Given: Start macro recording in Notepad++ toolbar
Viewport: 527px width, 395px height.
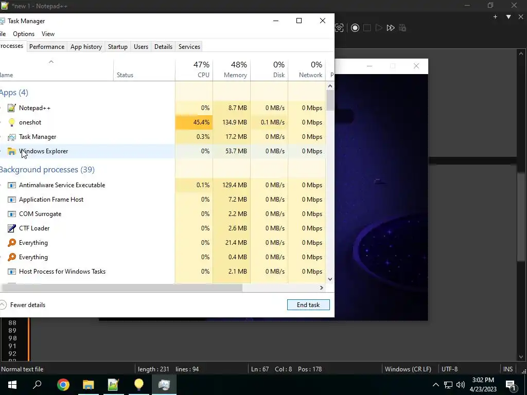Looking at the screenshot, I should [355, 28].
